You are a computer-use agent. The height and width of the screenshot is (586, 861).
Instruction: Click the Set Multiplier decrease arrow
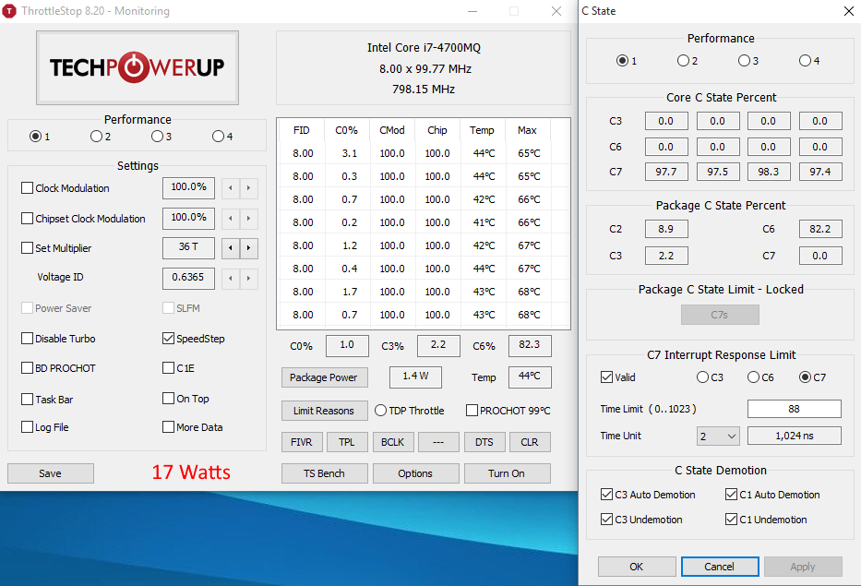click(x=230, y=248)
